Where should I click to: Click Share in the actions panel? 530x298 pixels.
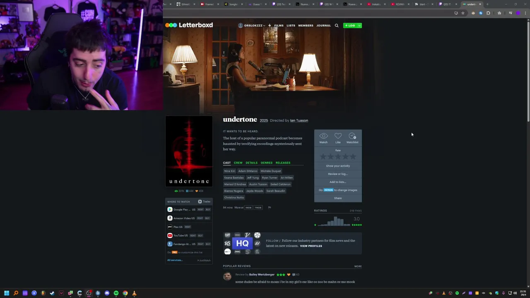click(338, 198)
